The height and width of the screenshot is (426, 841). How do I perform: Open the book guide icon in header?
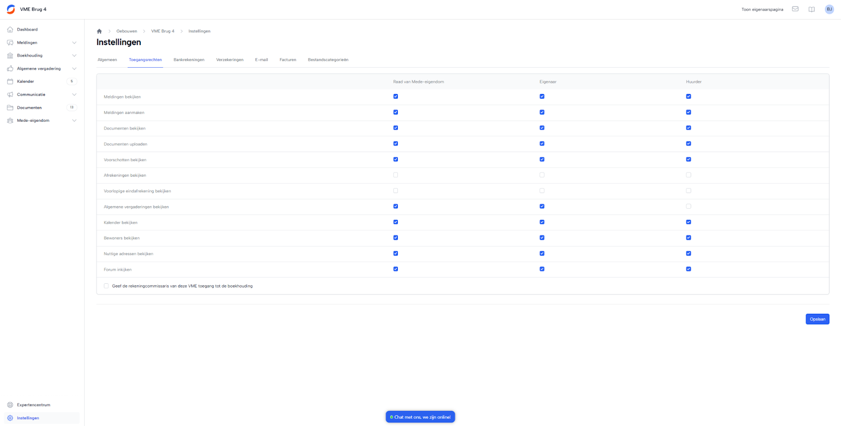(812, 9)
